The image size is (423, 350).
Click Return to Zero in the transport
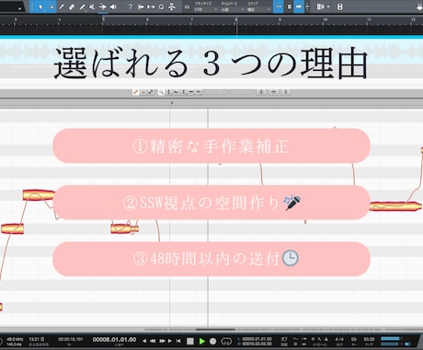click(178, 341)
